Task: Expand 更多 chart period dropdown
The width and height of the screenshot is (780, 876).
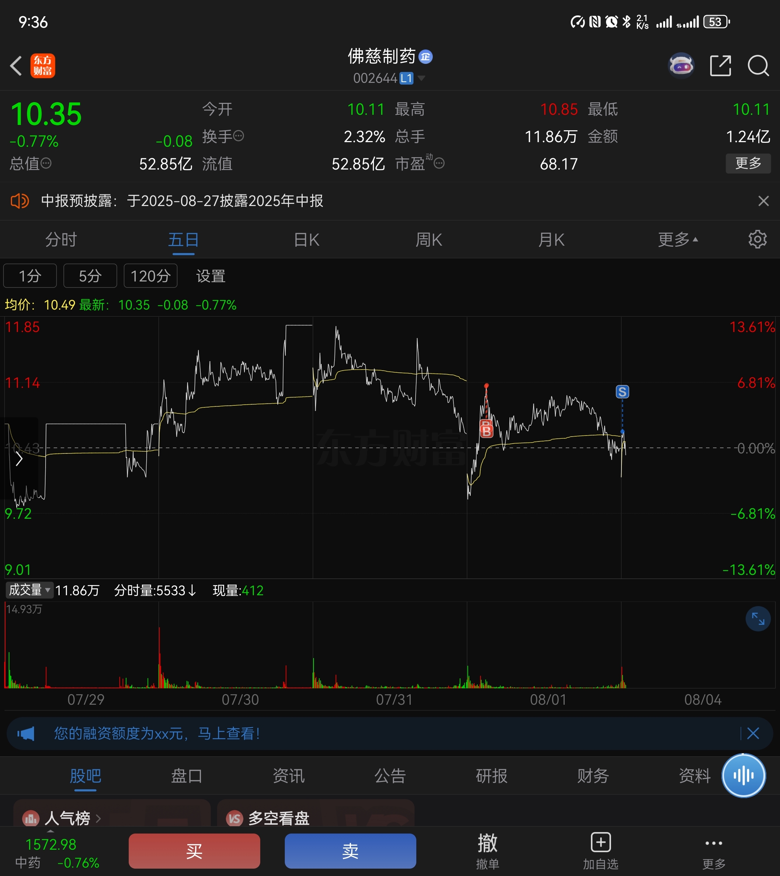Action: click(678, 239)
